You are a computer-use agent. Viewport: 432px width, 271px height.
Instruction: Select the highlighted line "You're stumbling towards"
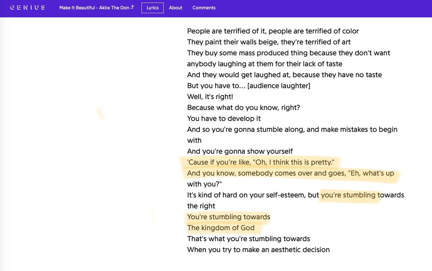[229, 217]
